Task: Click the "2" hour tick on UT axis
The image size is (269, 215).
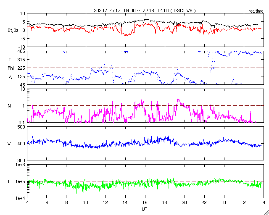Action: click(x=244, y=202)
